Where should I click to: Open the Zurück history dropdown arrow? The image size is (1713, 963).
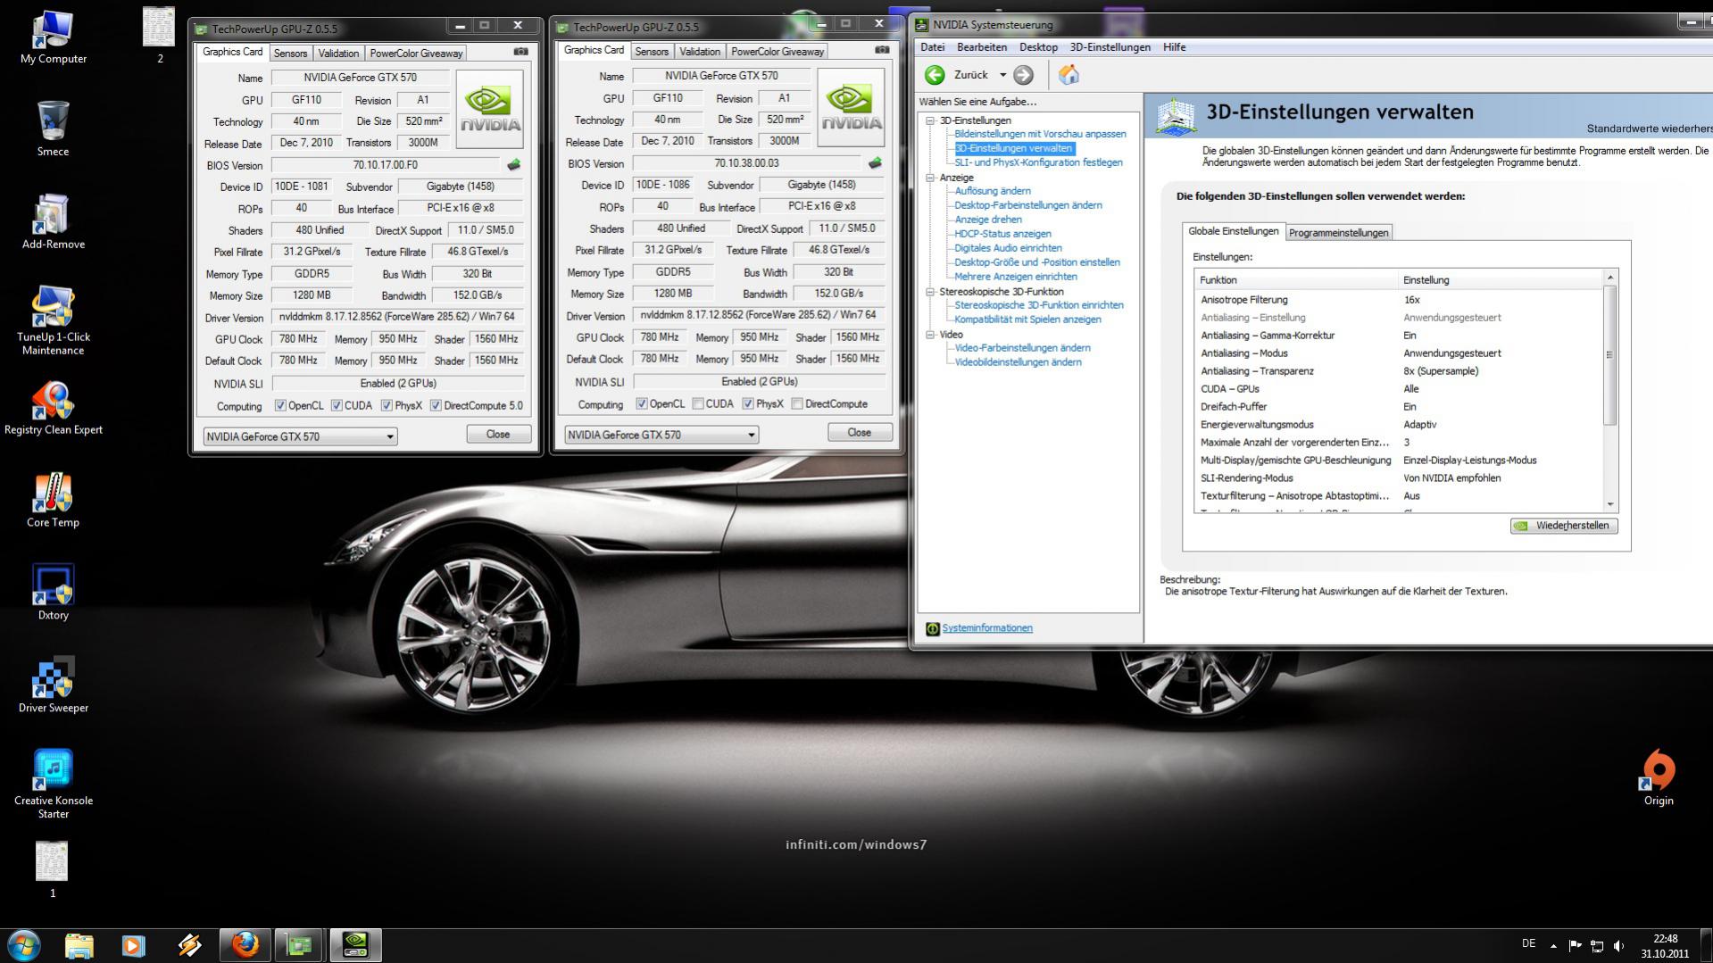click(x=1002, y=75)
